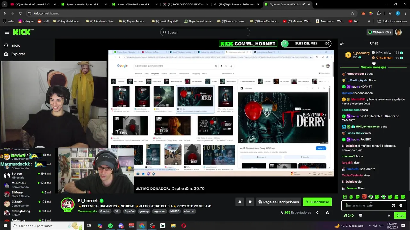Switch to FACU OUT OF CONTEXT tab
This screenshot has height=230, width=410.
[x=185, y=4]
